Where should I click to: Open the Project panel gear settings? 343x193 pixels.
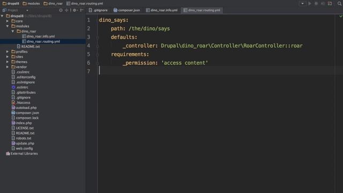74,10
